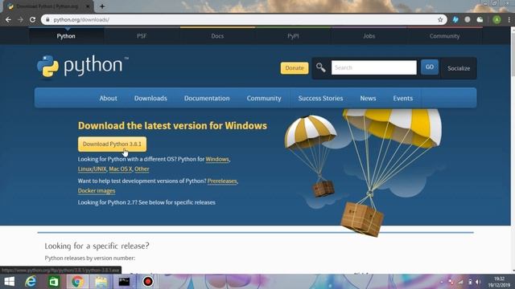This screenshot has height=289, width=515.
Task: Click 'Looking for a specific release?' heading
Action: pos(97,246)
